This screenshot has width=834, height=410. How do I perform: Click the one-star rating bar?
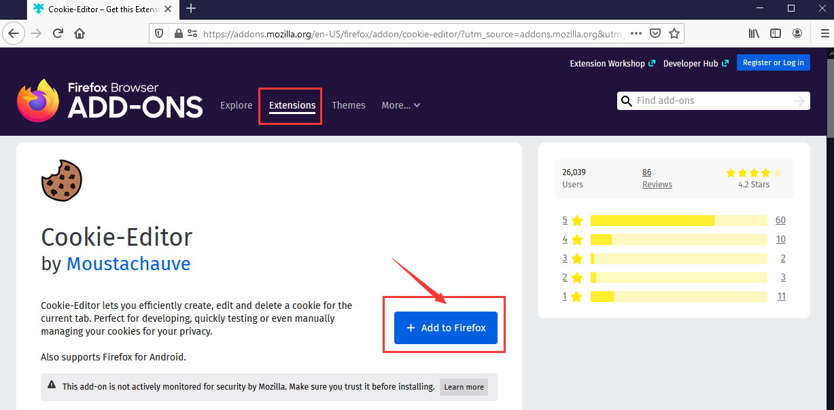click(x=679, y=297)
